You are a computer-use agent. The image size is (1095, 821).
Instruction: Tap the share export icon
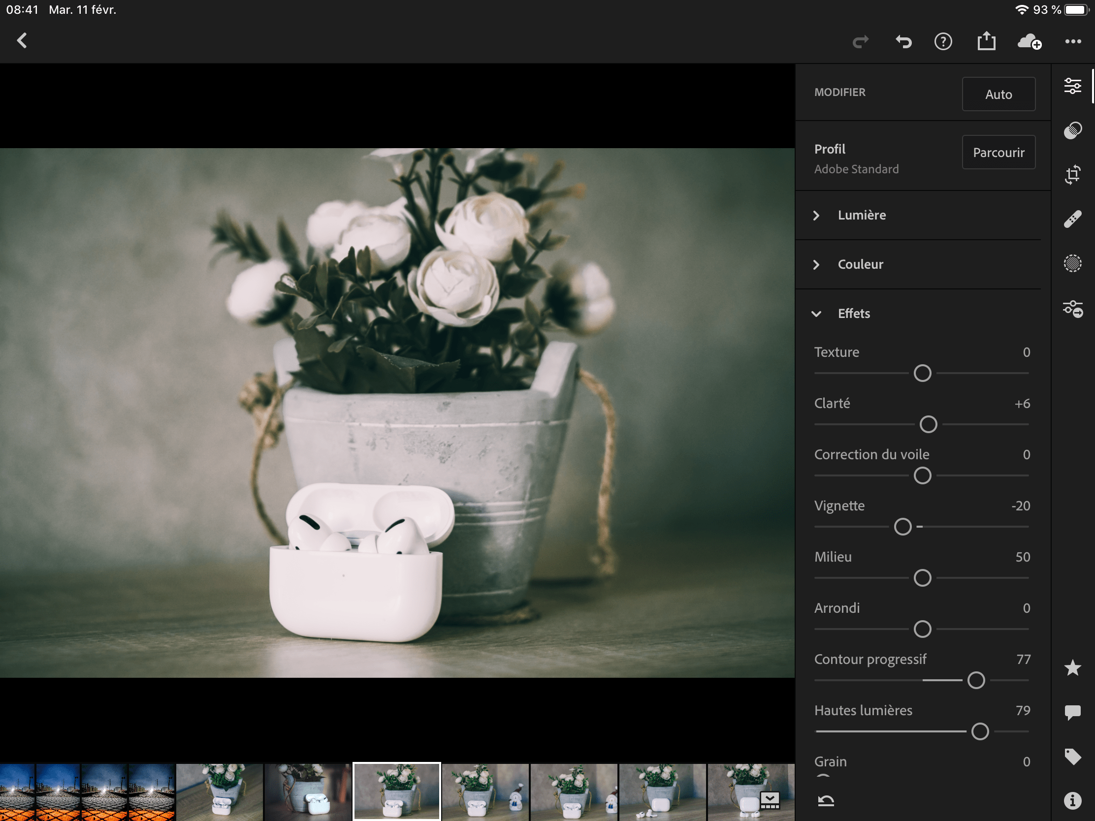(986, 41)
